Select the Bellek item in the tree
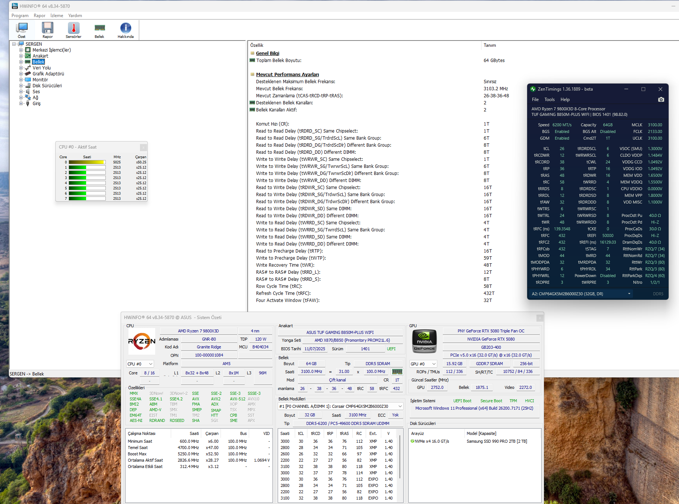Image resolution: width=679 pixels, height=504 pixels. pos(39,62)
